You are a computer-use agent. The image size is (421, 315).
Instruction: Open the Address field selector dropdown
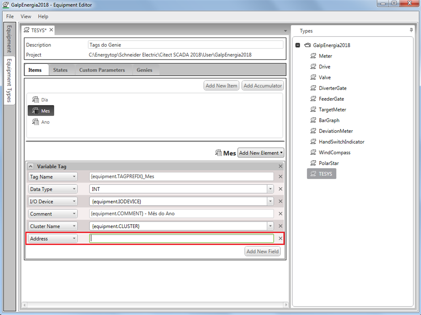53,238
